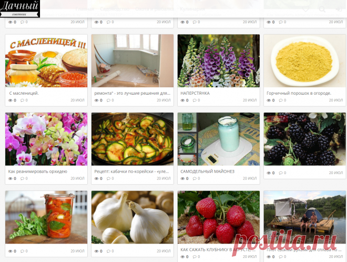Click the comment icon under САМОДЕЛЬНЫЙ МАЙОНЕЗ
The height and width of the screenshot is (262, 347).
(x=195, y=178)
